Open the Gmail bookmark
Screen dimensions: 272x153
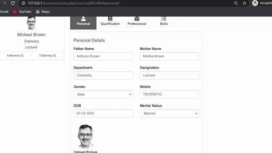[4, 11]
